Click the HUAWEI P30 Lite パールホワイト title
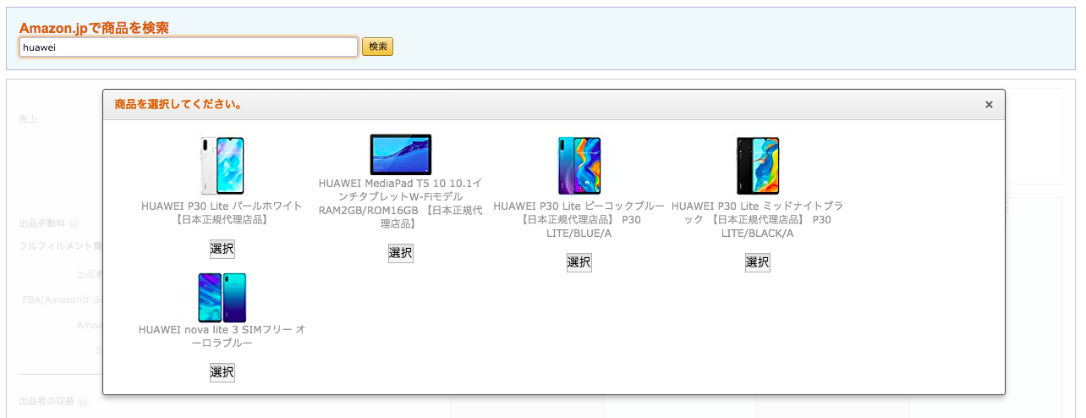The height and width of the screenshot is (418, 1086). (x=222, y=212)
